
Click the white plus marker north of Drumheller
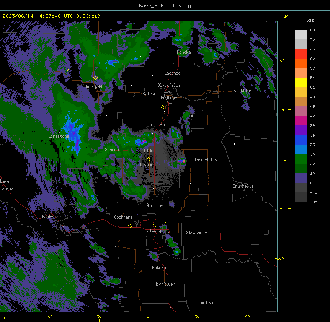(234, 143)
